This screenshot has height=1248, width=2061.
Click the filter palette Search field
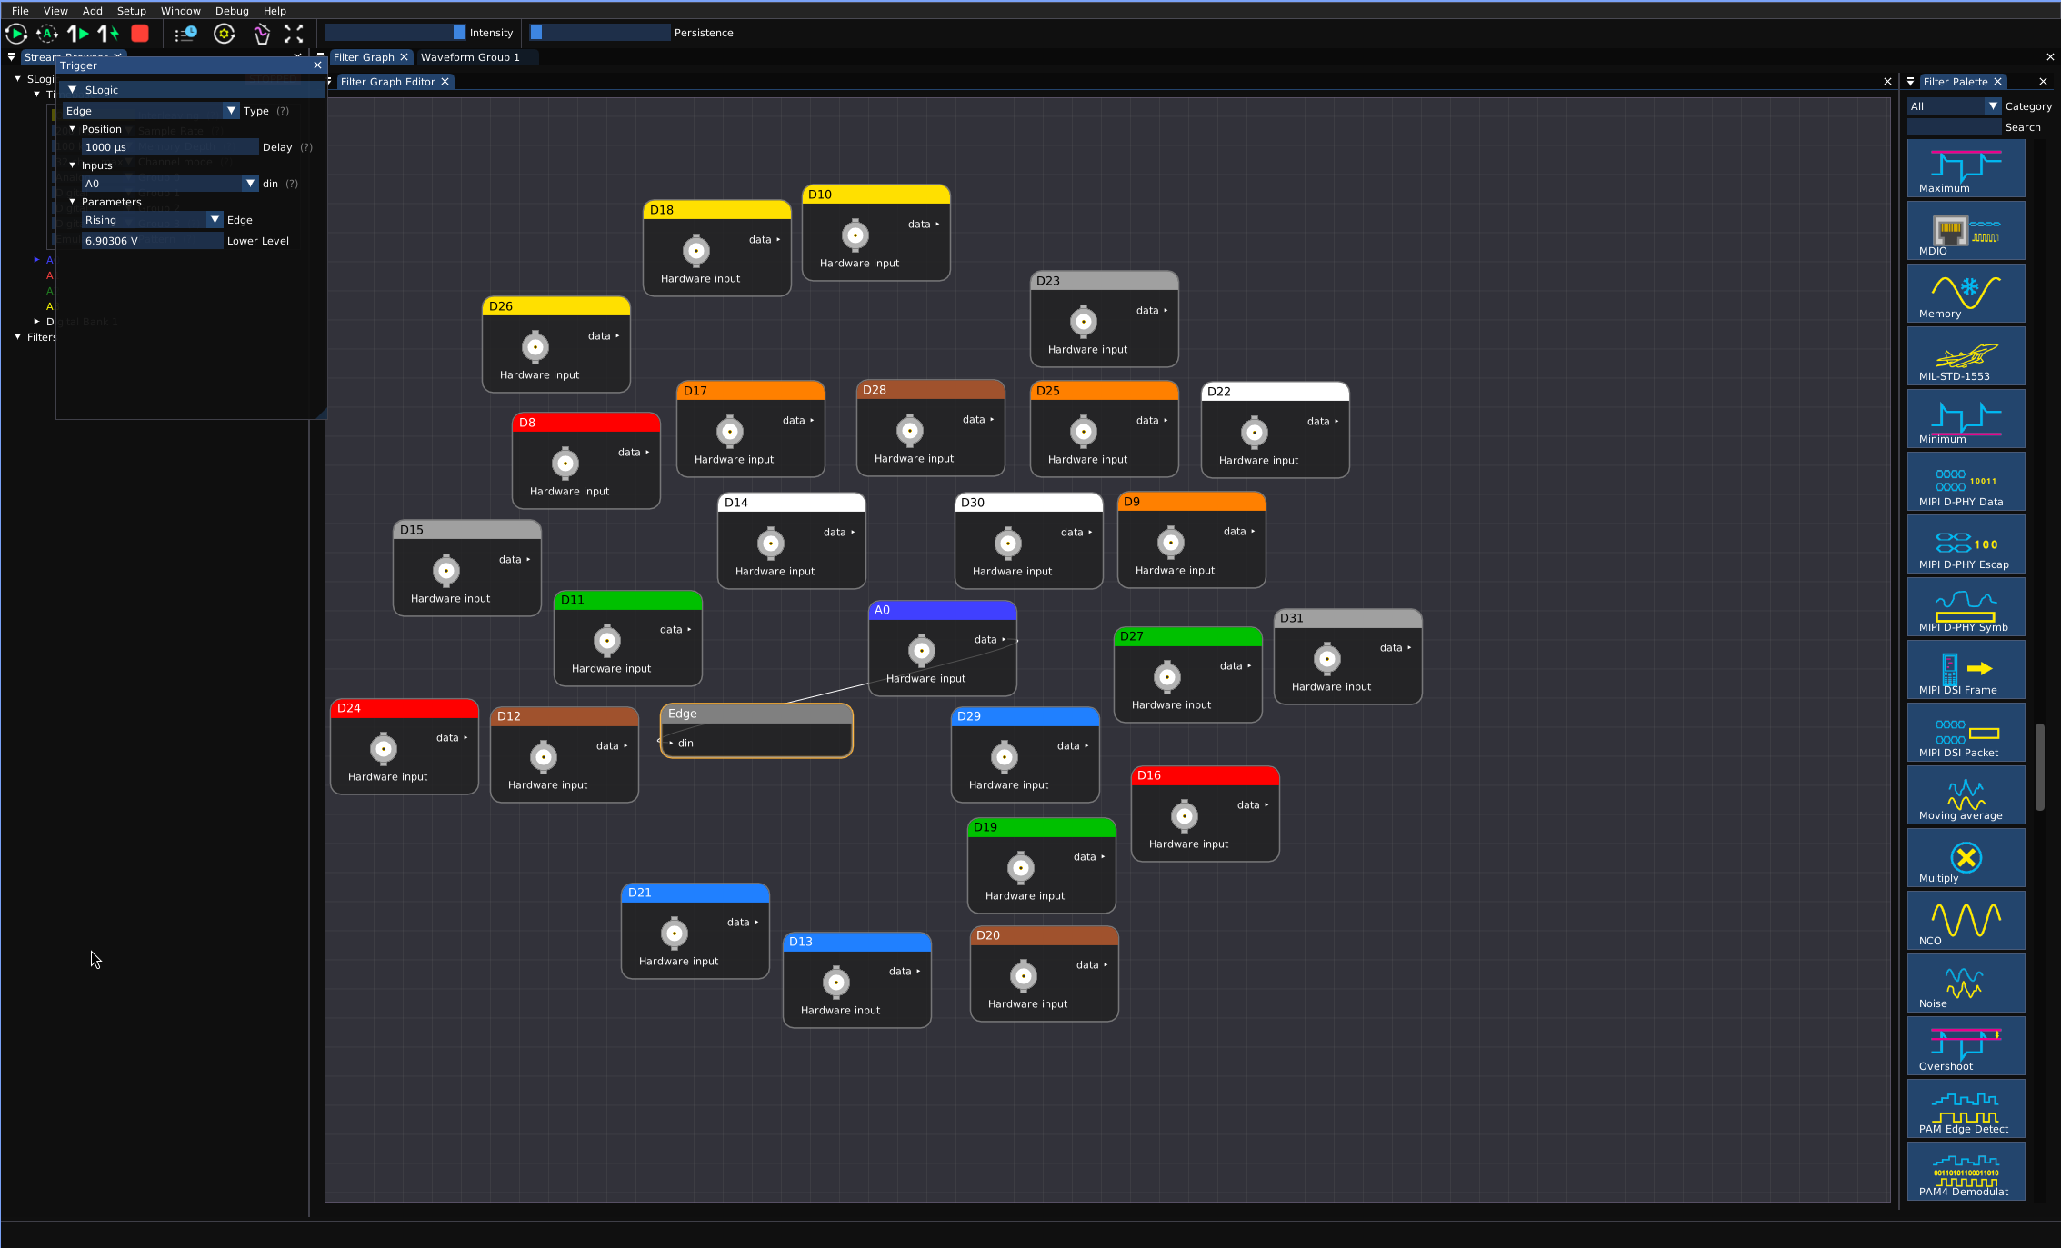1954,127
